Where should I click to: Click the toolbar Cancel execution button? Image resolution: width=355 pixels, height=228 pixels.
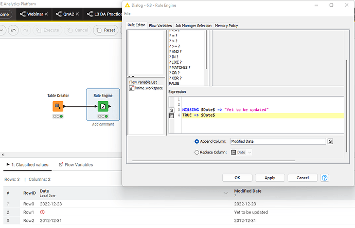point(78,30)
